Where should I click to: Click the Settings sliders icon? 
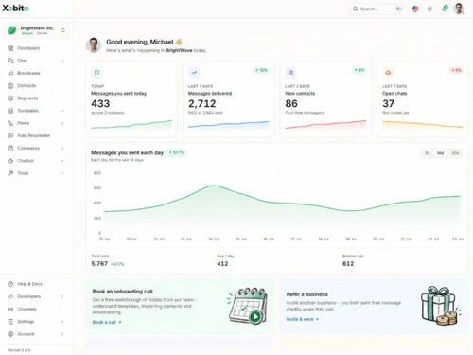[x=10, y=322]
